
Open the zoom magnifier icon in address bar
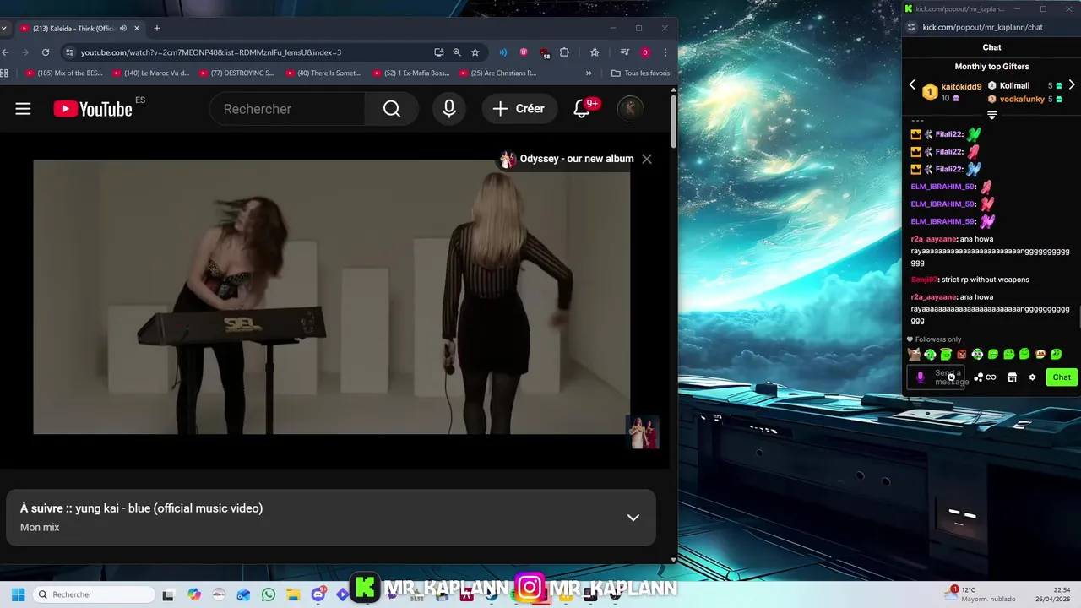pos(457,52)
